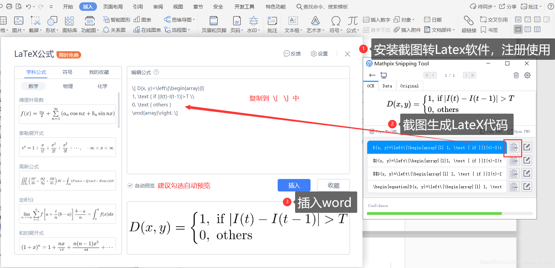Click the 批注 comment icon in ribbon
This screenshot has height=268, width=555.
(272, 21)
